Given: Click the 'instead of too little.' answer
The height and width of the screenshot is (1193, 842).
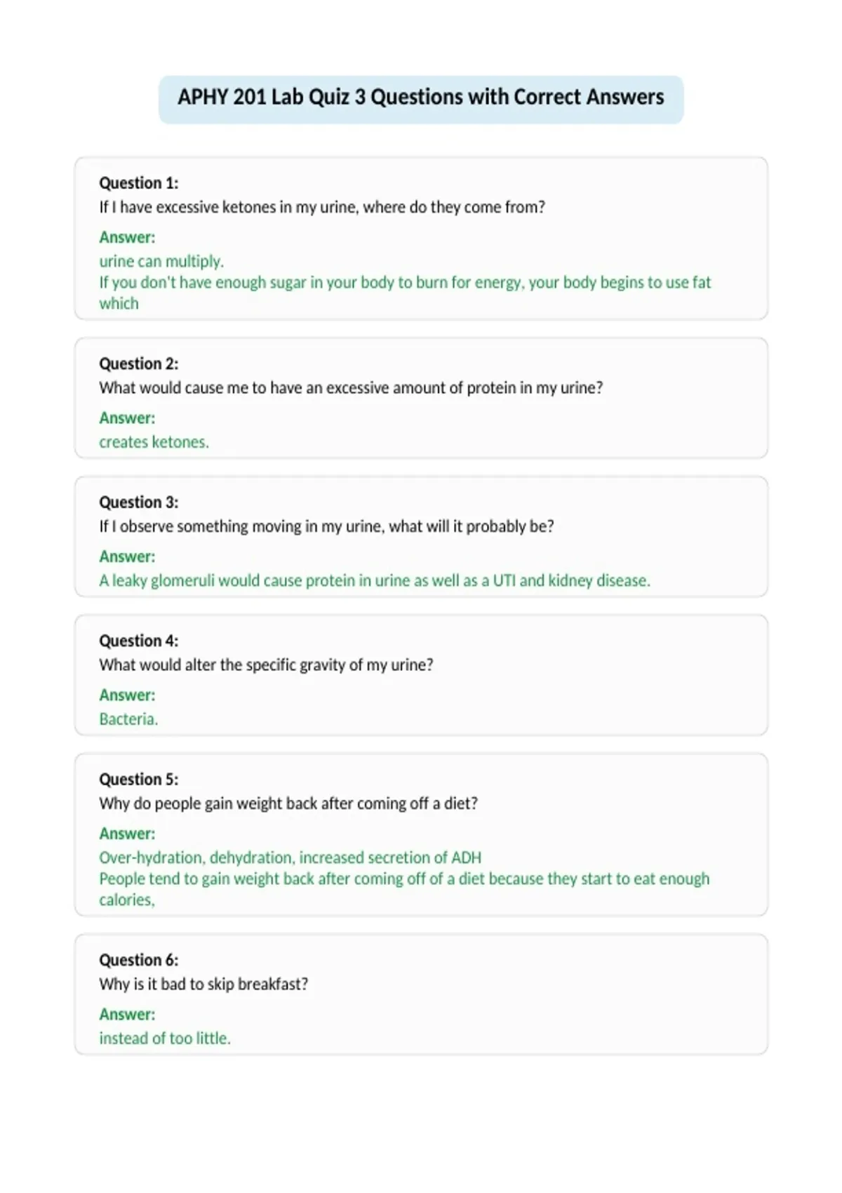Looking at the screenshot, I should click(x=165, y=1039).
